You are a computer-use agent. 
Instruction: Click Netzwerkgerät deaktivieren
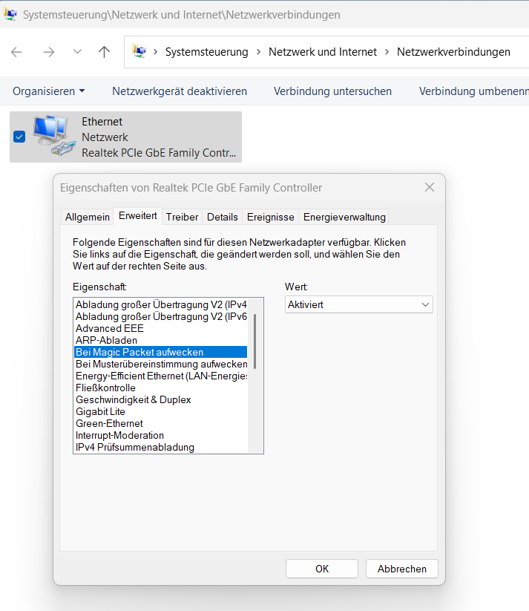point(180,91)
